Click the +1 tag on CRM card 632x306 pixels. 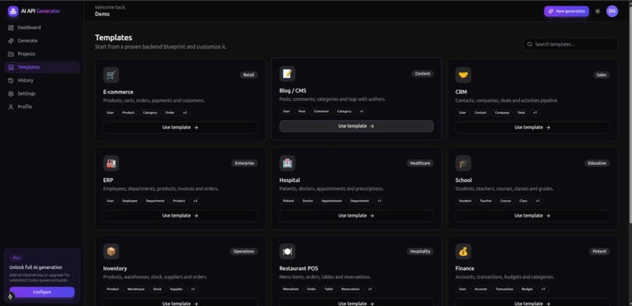(535, 113)
